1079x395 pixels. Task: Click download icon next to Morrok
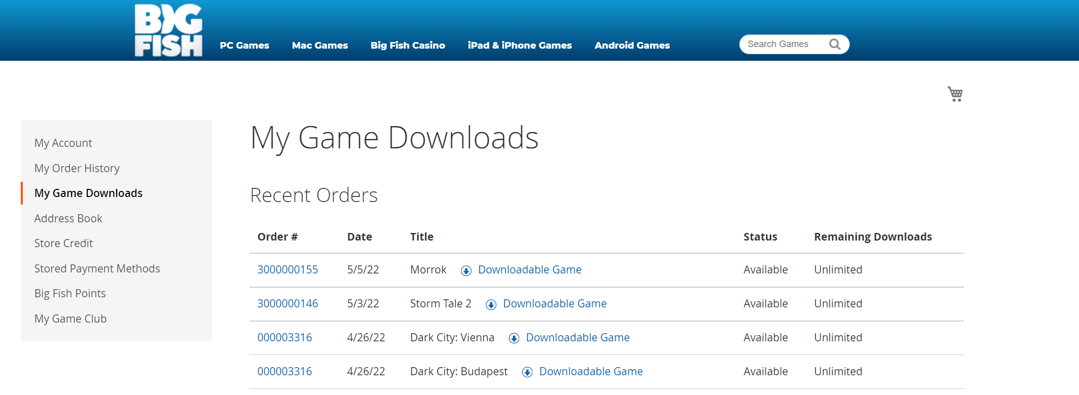(466, 270)
